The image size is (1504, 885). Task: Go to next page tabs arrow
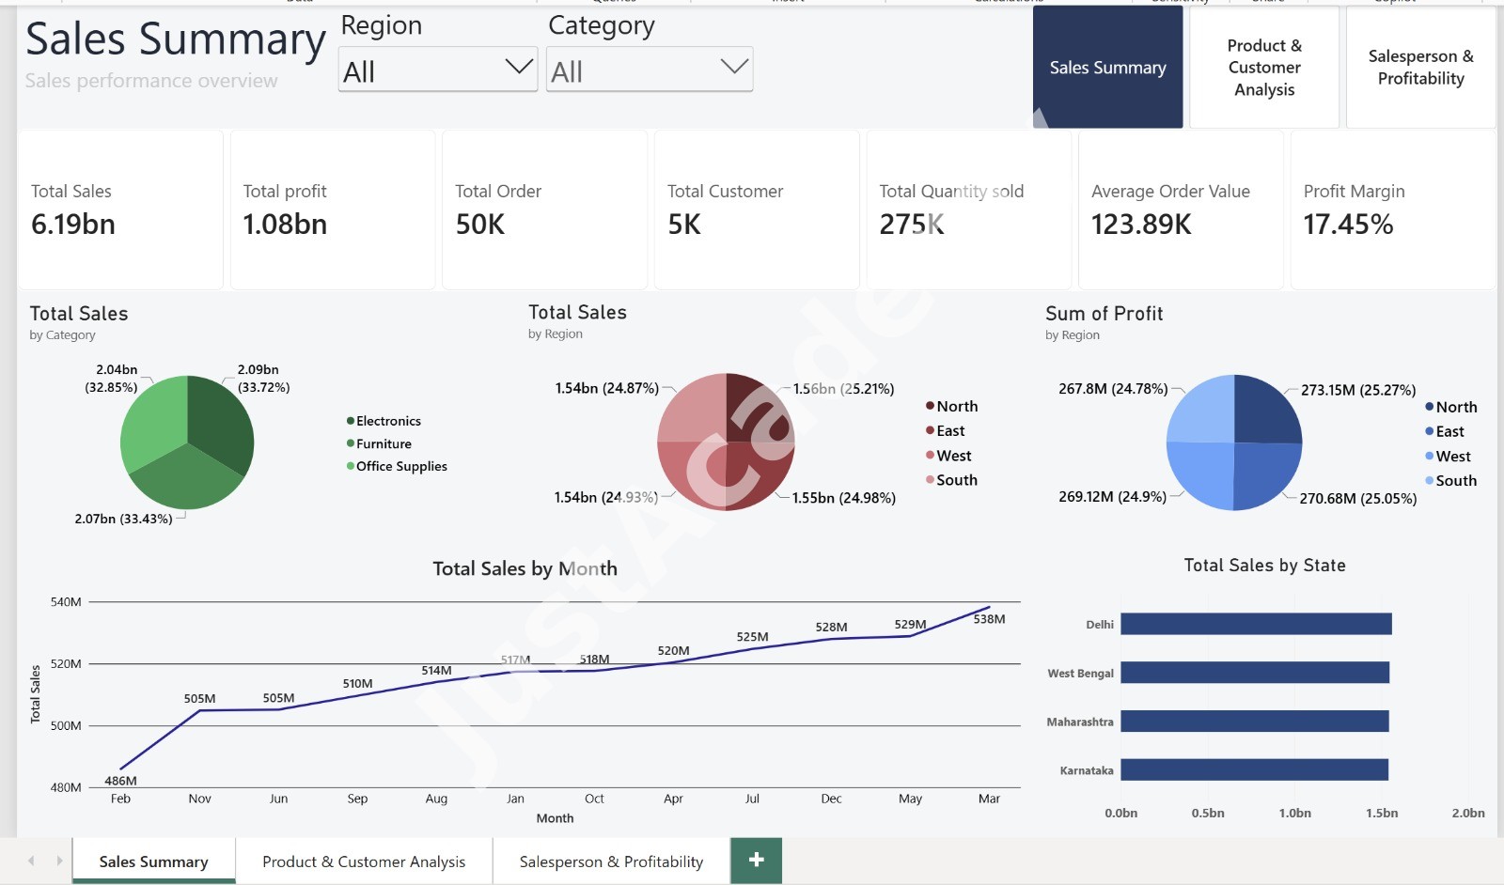point(59,861)
